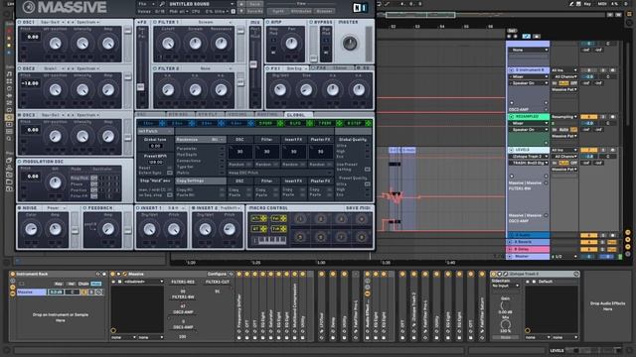Image resolution: width=636 pixels, height=357 pixels.
Task: Click the Save As button
Action: coord(254,11)
